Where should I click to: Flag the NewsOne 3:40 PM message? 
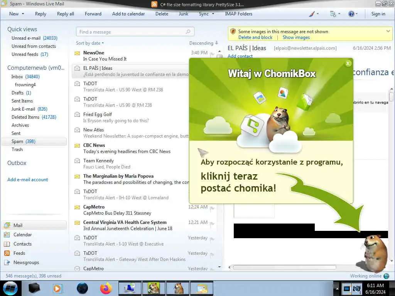click(x=212, y=54)
